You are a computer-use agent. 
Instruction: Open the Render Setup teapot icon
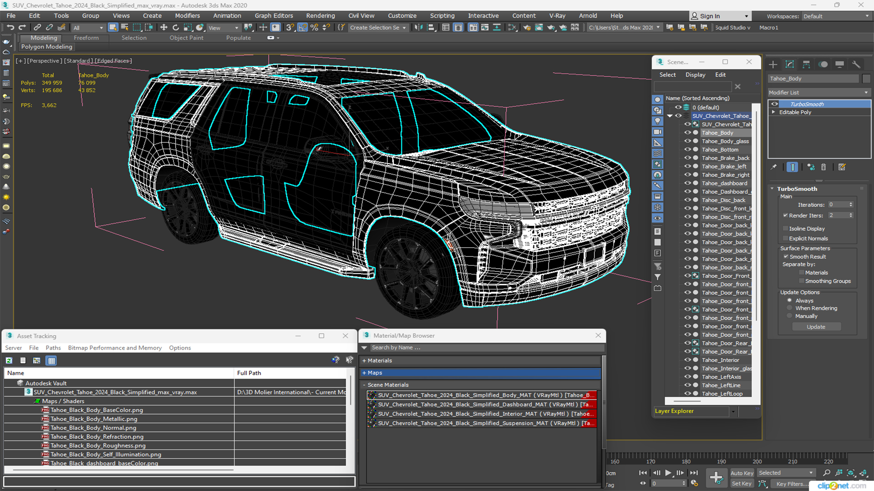527,28
